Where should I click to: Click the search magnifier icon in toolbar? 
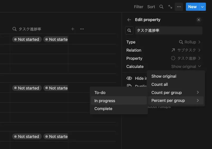(x=161, y=7)
